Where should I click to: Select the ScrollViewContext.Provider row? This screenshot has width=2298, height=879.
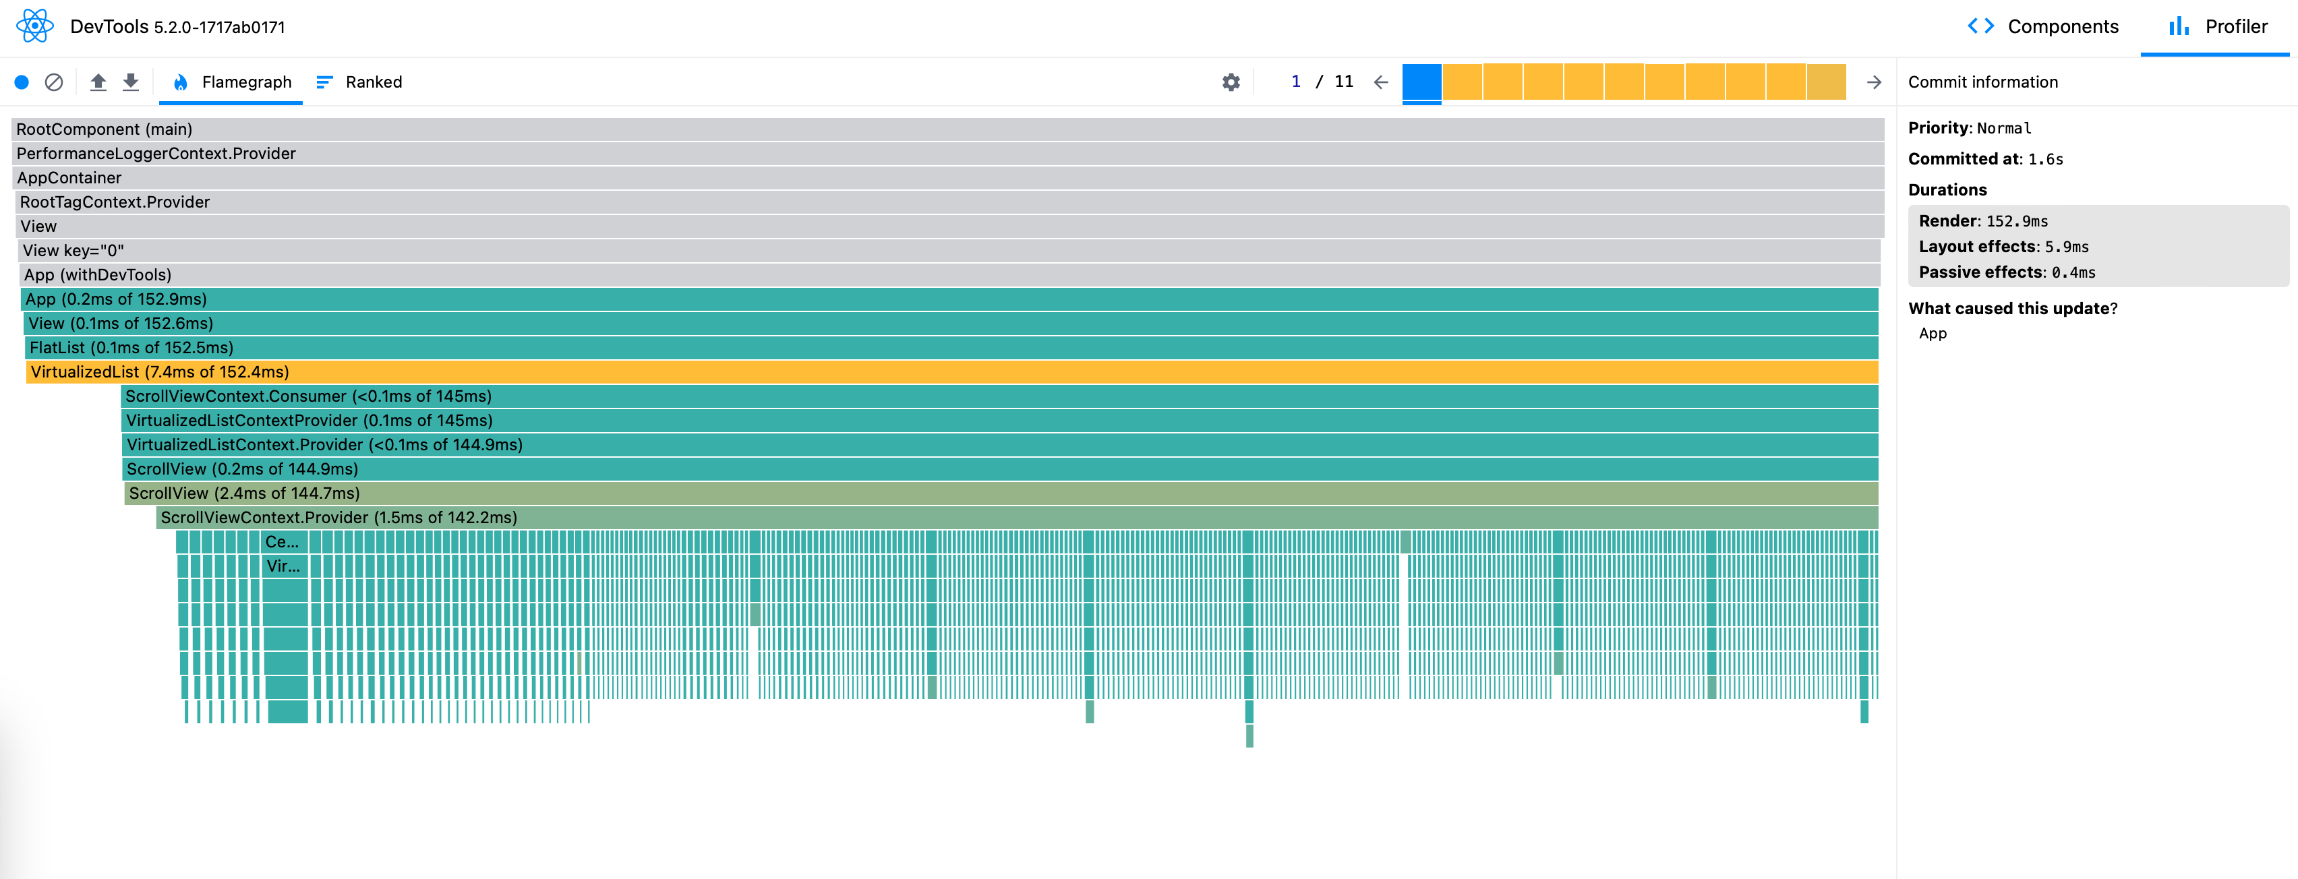pyautogui.click(x=1017, y=517)
